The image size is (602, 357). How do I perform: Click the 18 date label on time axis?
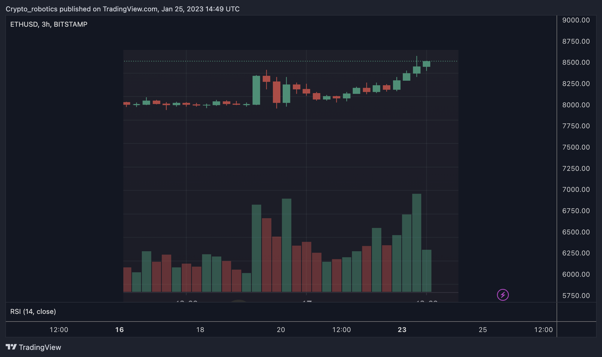tap(200, 330)
